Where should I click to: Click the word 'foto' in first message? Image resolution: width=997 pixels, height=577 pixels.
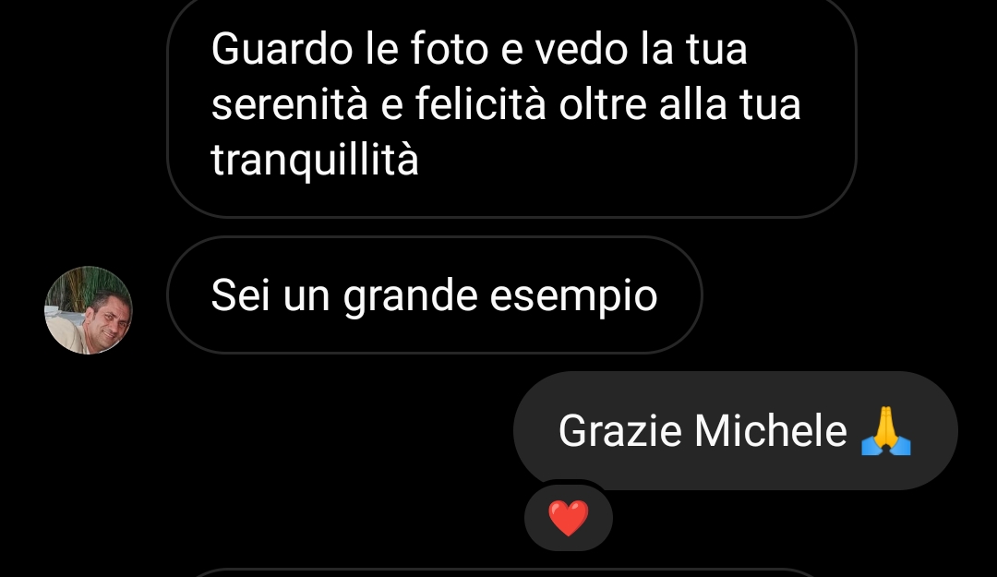click(449, 49)
